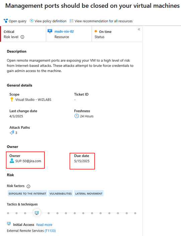Click the highlighted Initial Access tactic icon on timeline
Image resolution: width=181 pixels, height=236 pixels.
37,213
